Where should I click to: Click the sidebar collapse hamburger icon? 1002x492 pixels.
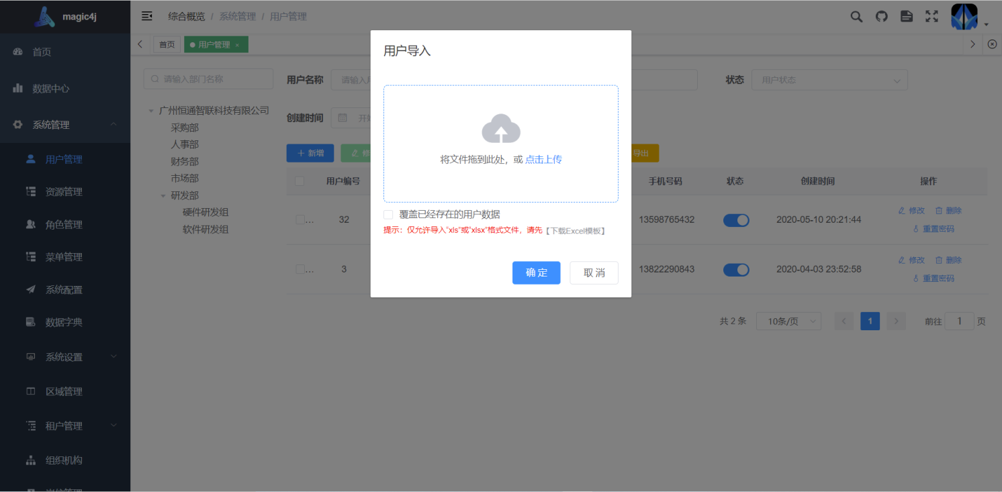(x=146, y=15)
